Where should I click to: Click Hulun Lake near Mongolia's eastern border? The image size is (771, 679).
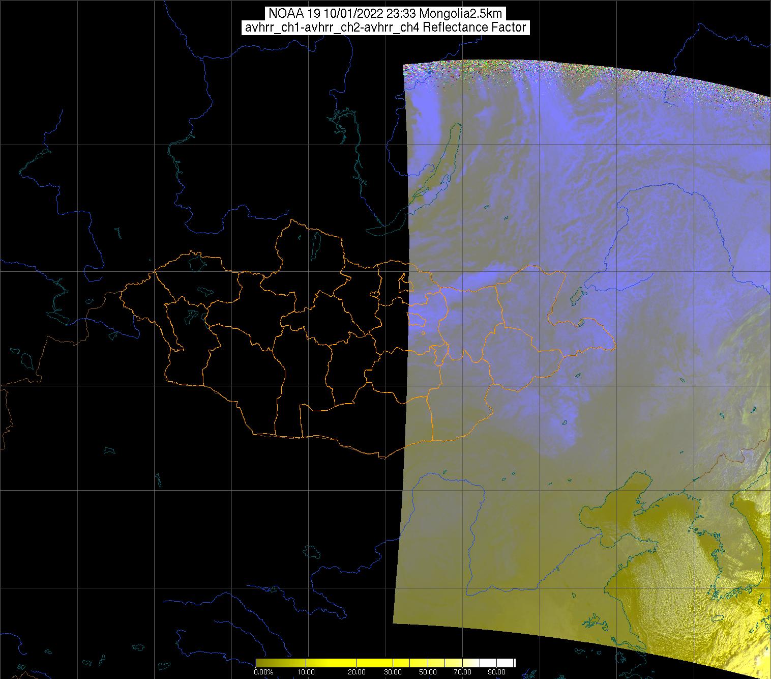577,294
